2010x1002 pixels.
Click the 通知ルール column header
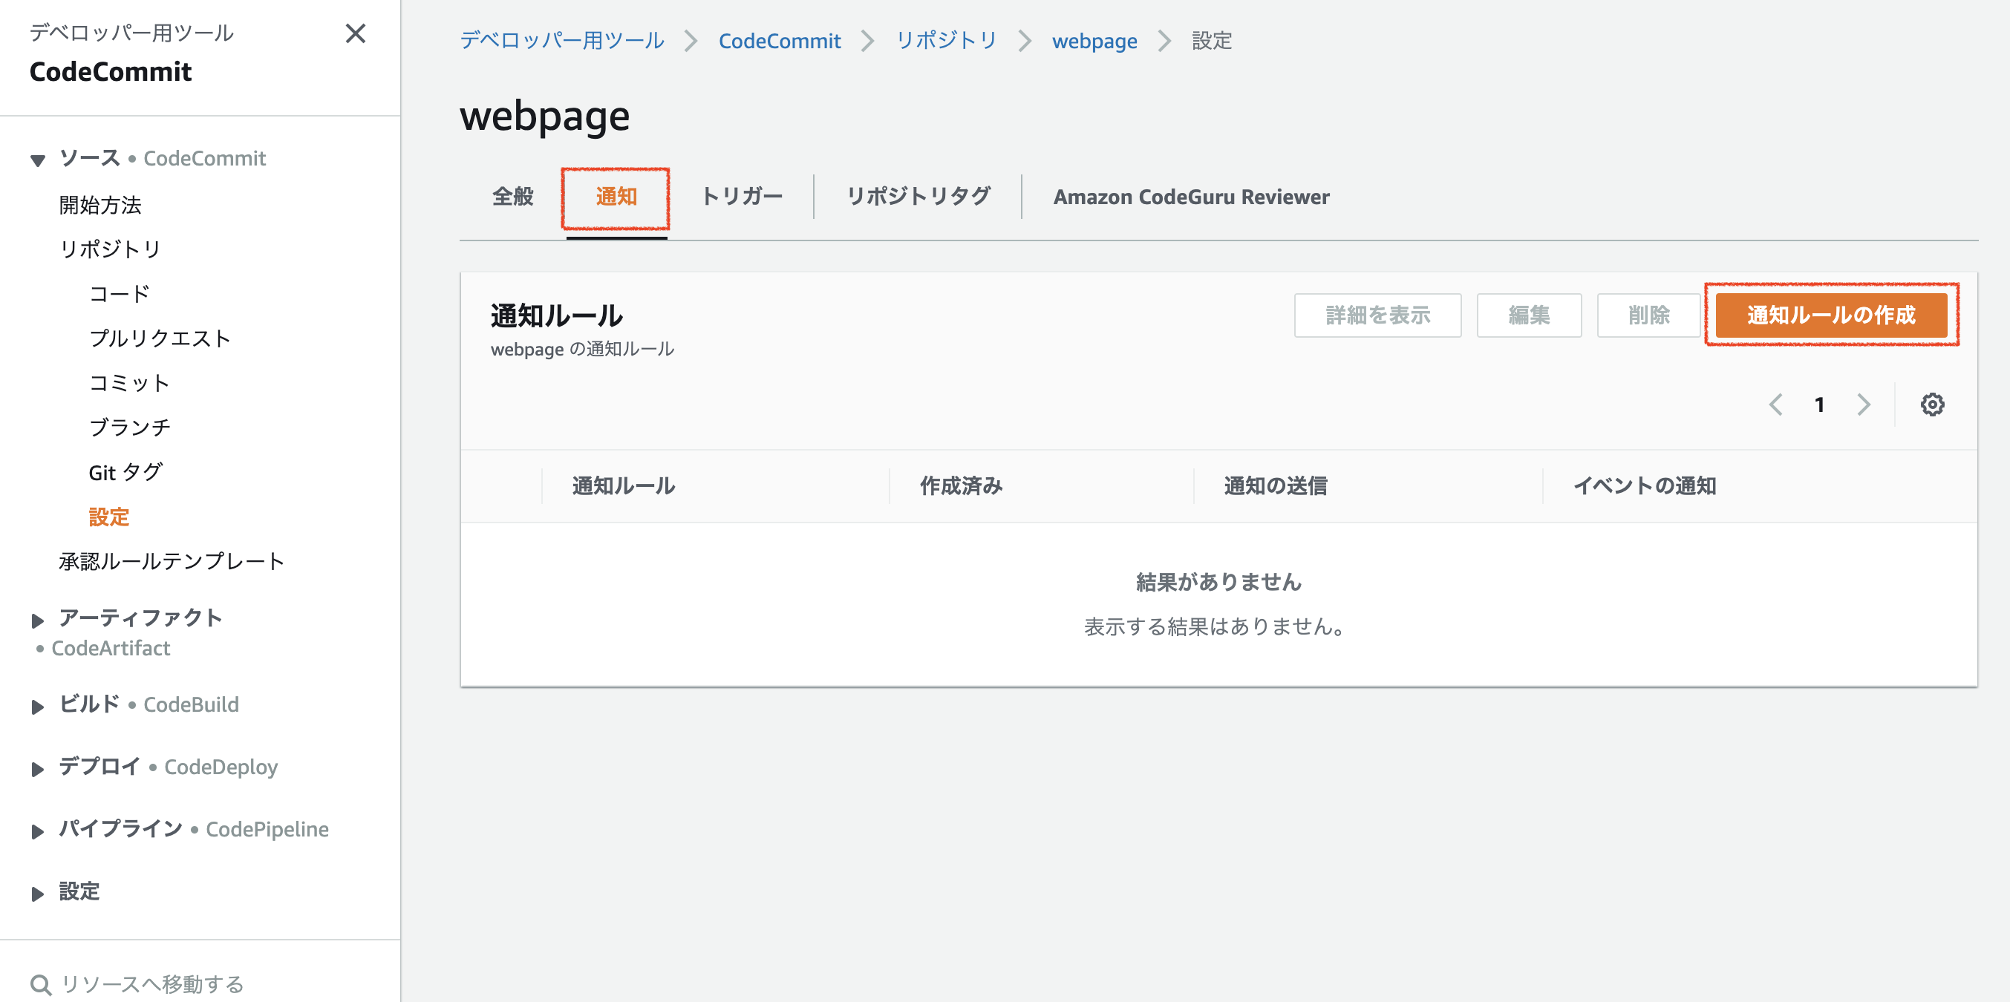624,486
